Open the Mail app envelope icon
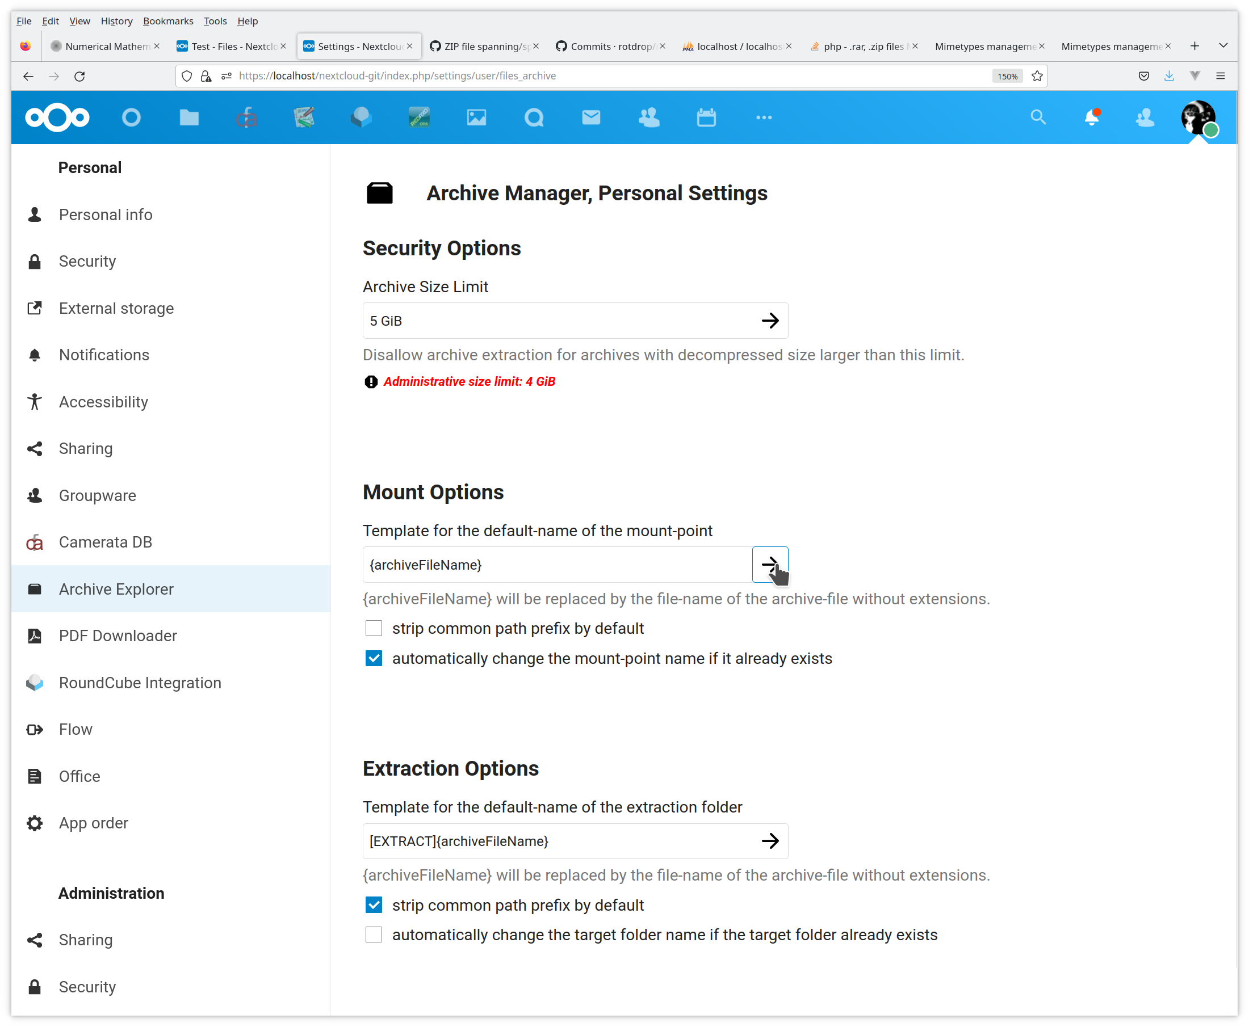Screen dimensions: 1249x1027 click(591, 117)
